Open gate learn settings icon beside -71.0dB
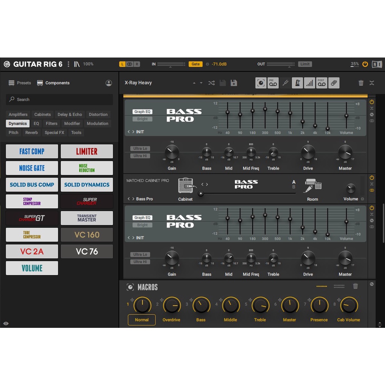 coord(207,64)
